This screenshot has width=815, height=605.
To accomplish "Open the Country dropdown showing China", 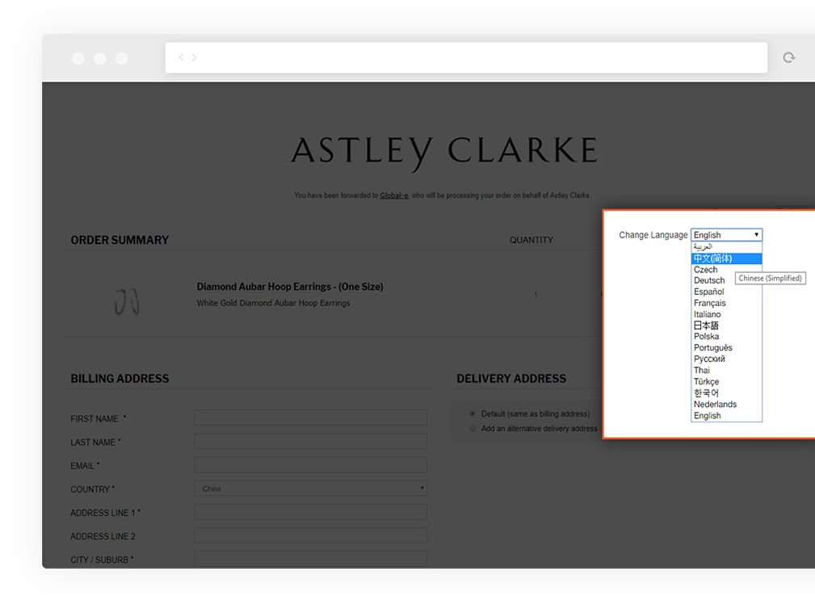I will 311,489.
